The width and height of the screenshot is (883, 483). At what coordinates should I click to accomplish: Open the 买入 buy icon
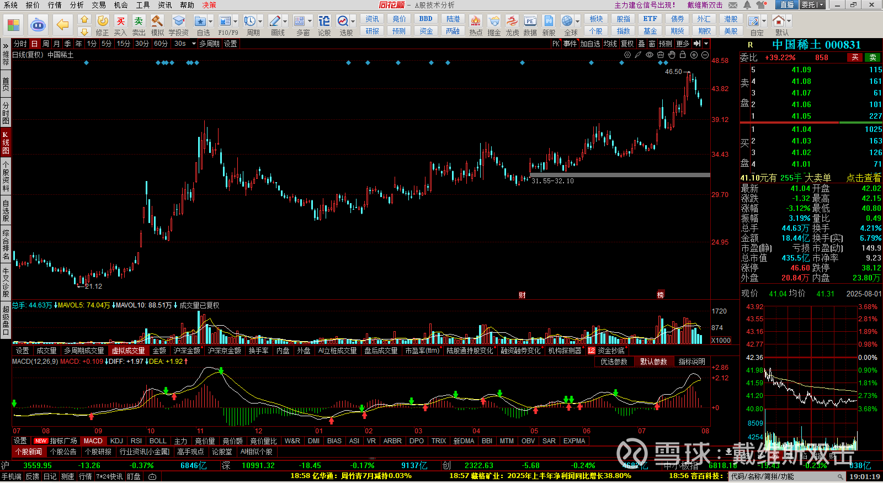pos(121,21)
